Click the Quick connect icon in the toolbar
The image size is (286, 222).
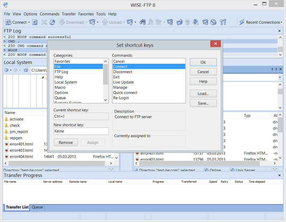(35, 22)
